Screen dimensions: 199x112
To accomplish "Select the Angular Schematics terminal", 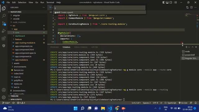I will (x=189, y=58).
